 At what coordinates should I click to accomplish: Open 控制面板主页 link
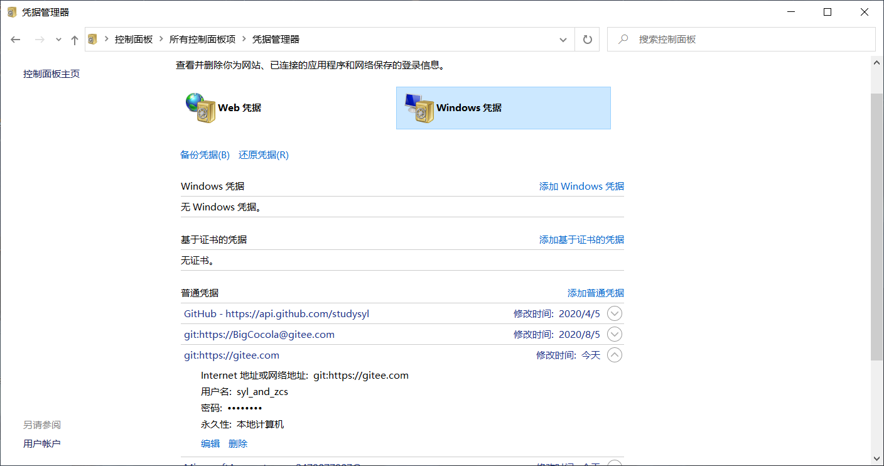(51, 74)
